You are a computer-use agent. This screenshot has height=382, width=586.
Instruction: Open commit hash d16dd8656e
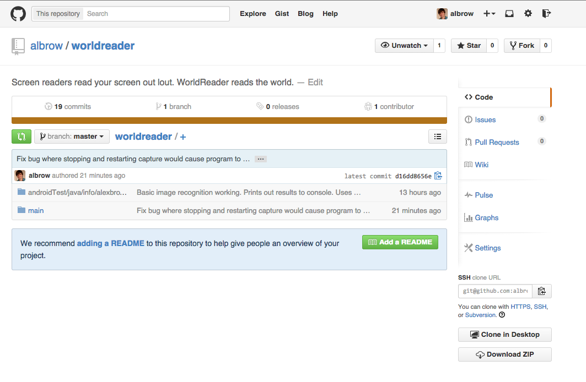point(413,176)
